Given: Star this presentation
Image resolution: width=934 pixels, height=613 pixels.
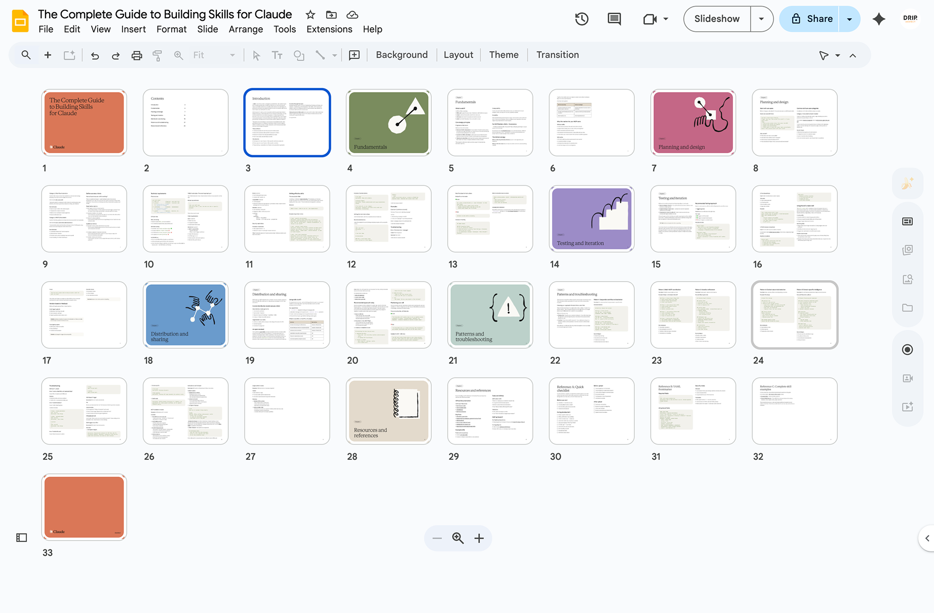Looking at the screenshot, I should pyautogui.click(x=310, y=15).
